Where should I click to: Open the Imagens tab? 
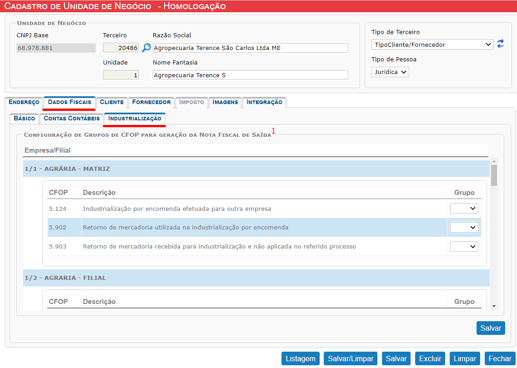225,102
